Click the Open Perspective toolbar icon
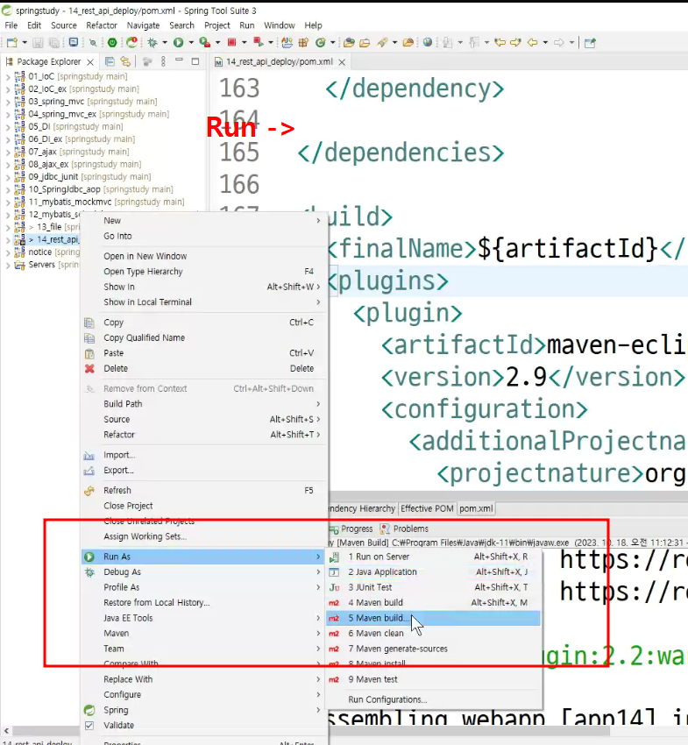The height and width of the screenshot is (745, 688). [590, 43]
